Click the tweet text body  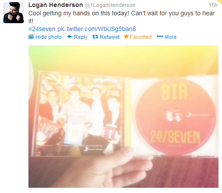[121, 17]
